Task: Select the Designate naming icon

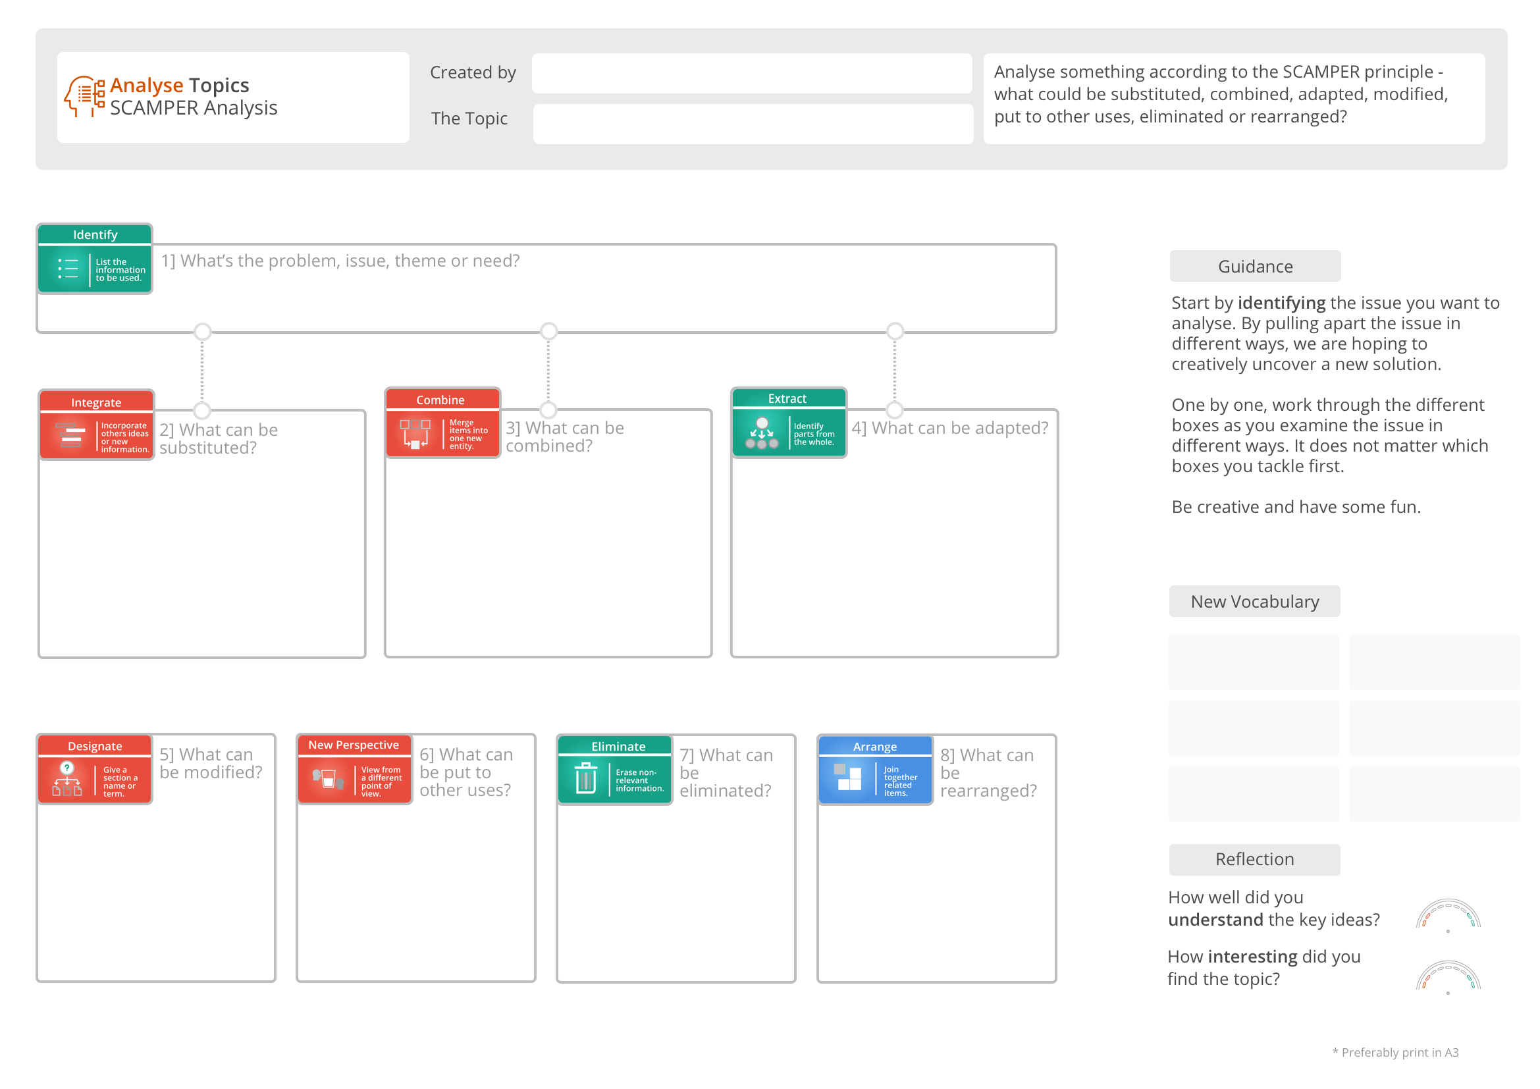Action: pyautogui.click(x=66, y=778)
